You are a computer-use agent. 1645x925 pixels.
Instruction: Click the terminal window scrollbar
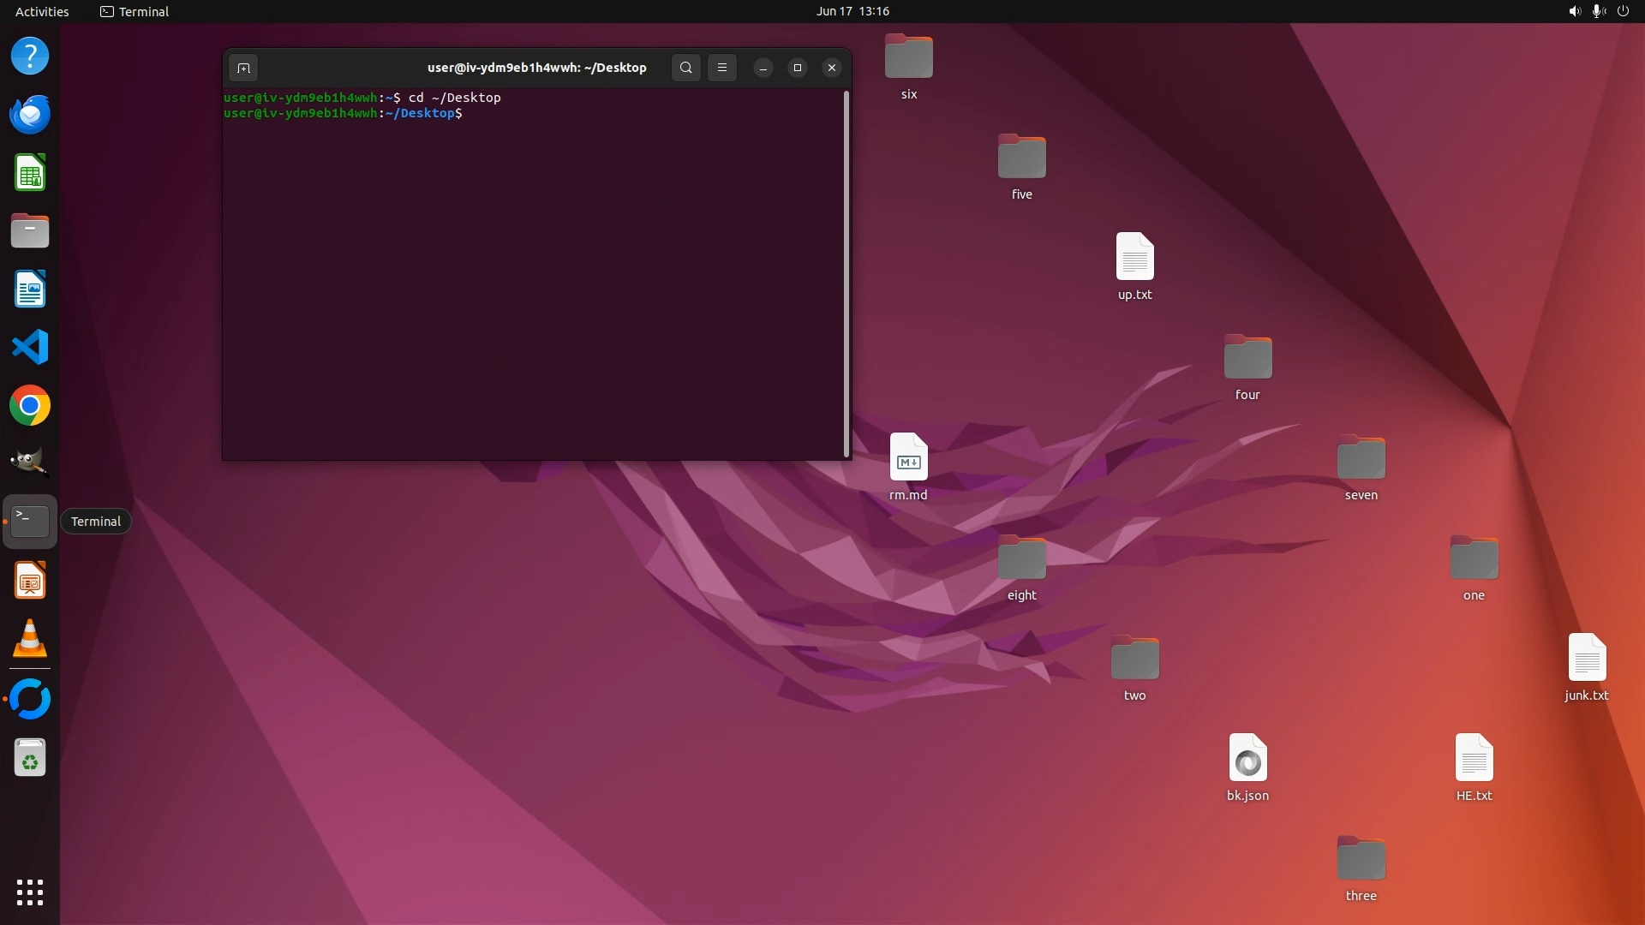click(846, 274)
